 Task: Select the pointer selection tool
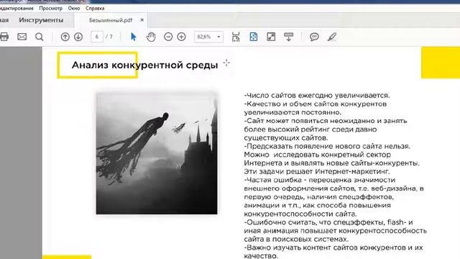(134, 37)
